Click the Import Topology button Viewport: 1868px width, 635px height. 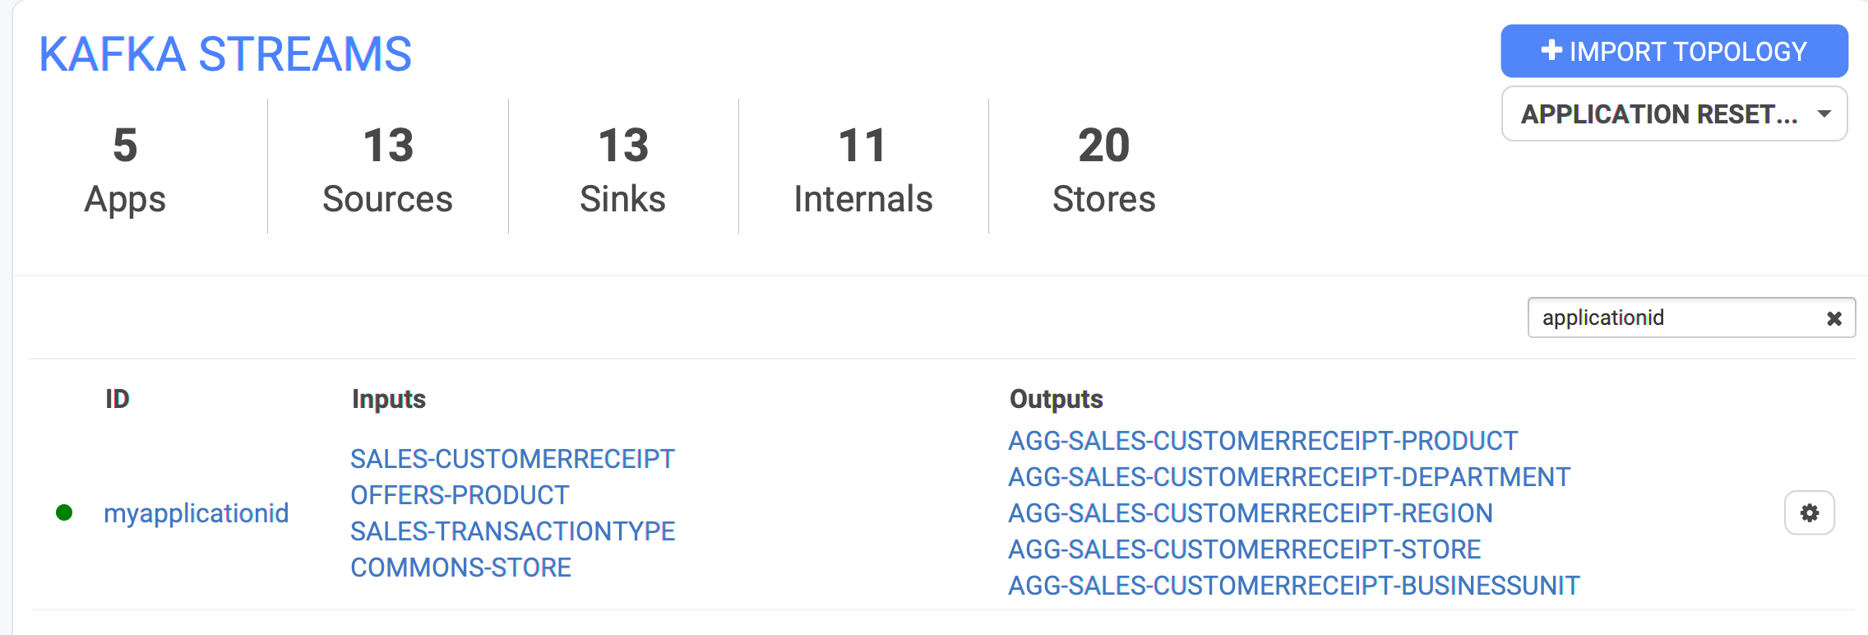click(x=1674, y=51)
